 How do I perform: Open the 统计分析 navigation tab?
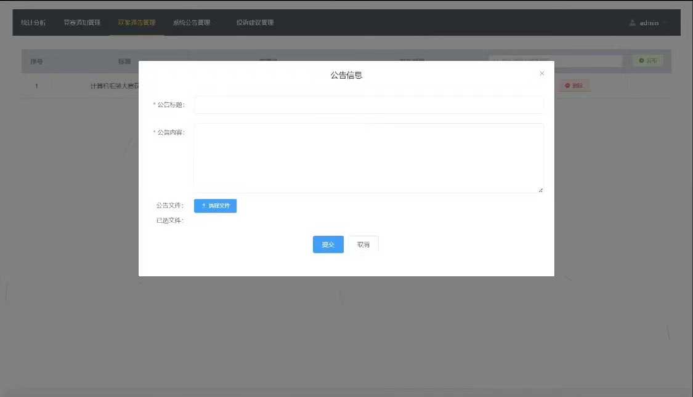coord(33,23)
